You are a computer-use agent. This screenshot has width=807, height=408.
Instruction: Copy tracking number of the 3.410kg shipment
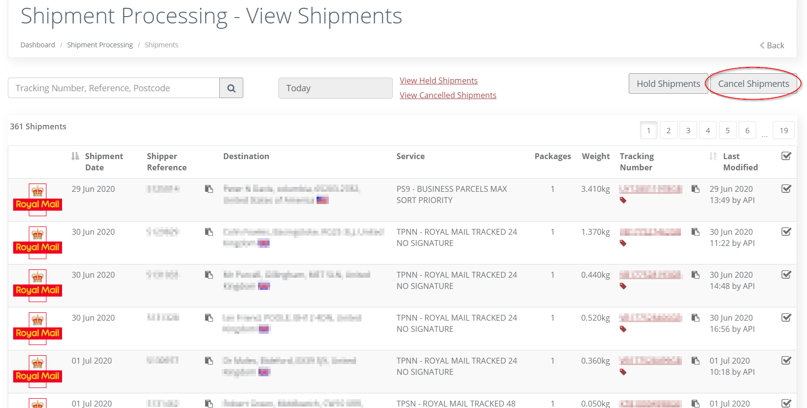click(x=696, y=189)
